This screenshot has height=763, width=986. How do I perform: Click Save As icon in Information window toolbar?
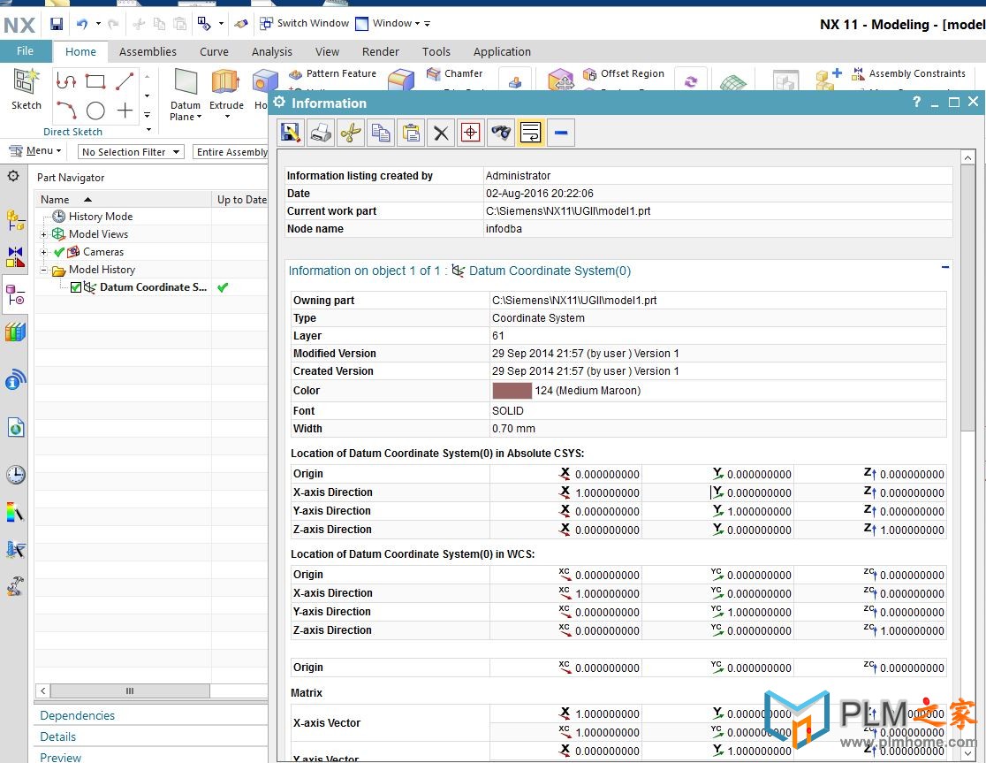point(291,133)
